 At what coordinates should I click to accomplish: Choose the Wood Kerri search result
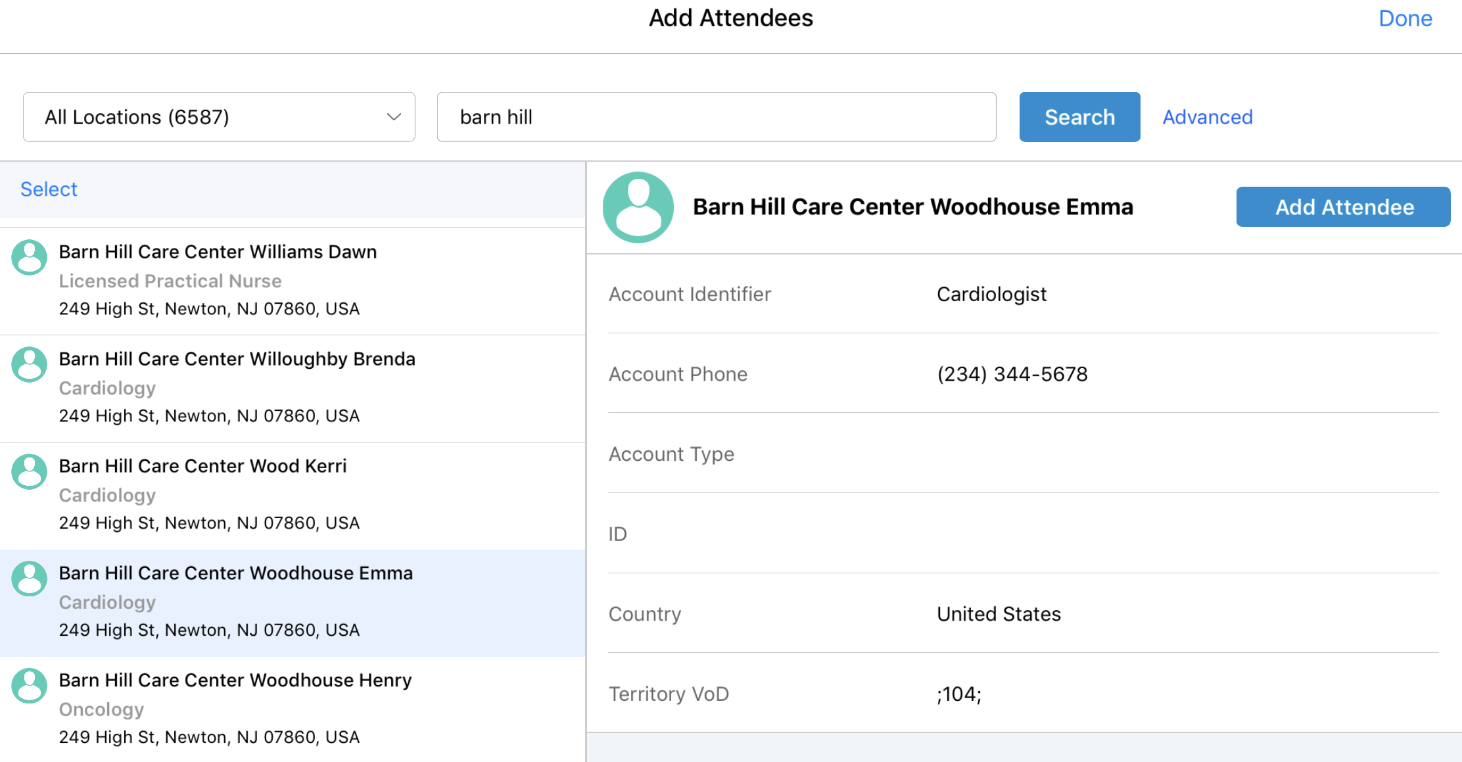(202, 466)
